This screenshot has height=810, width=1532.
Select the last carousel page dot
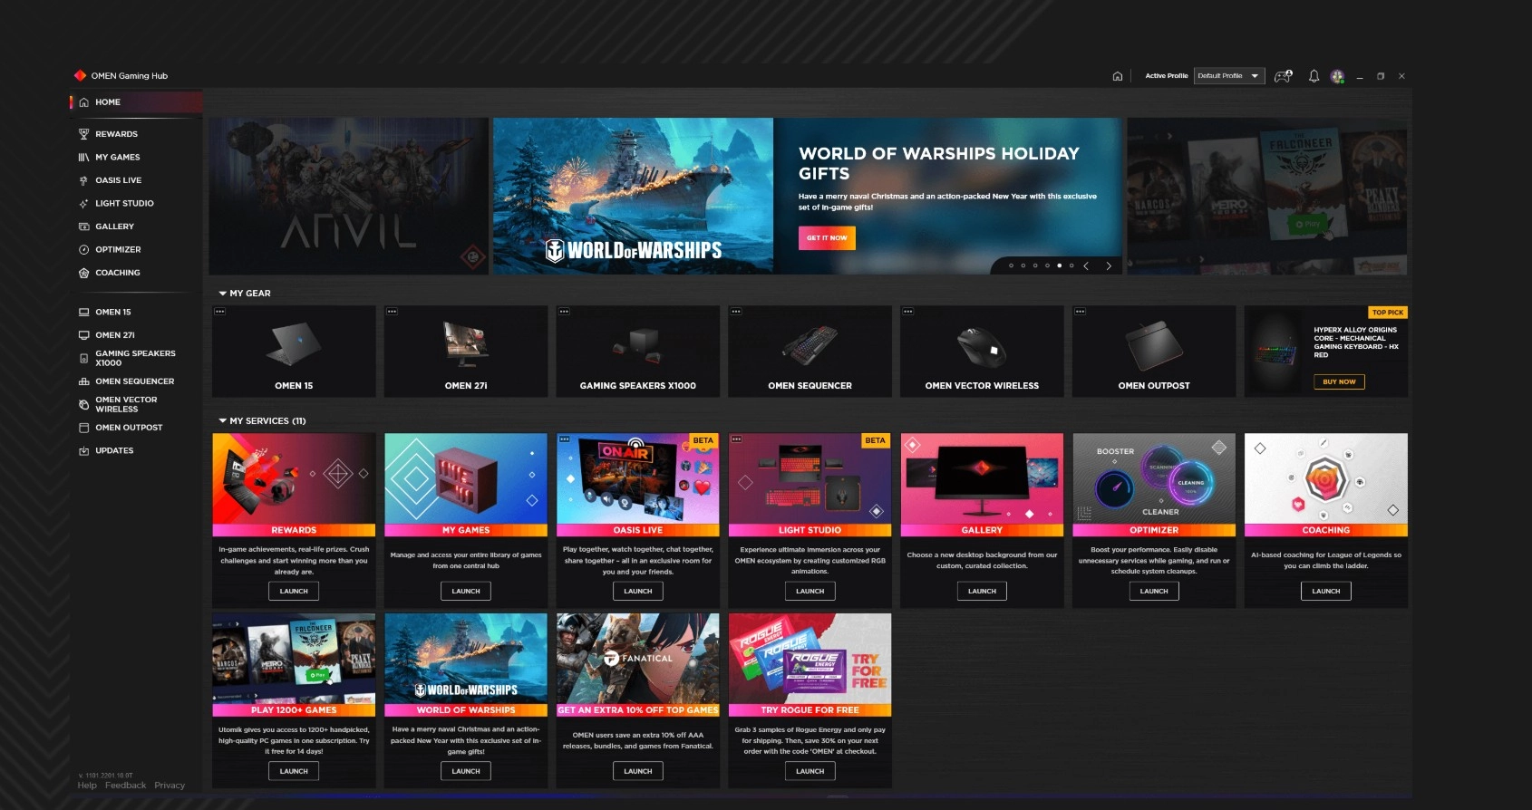pyautogui.click(x=1071, y=265)
